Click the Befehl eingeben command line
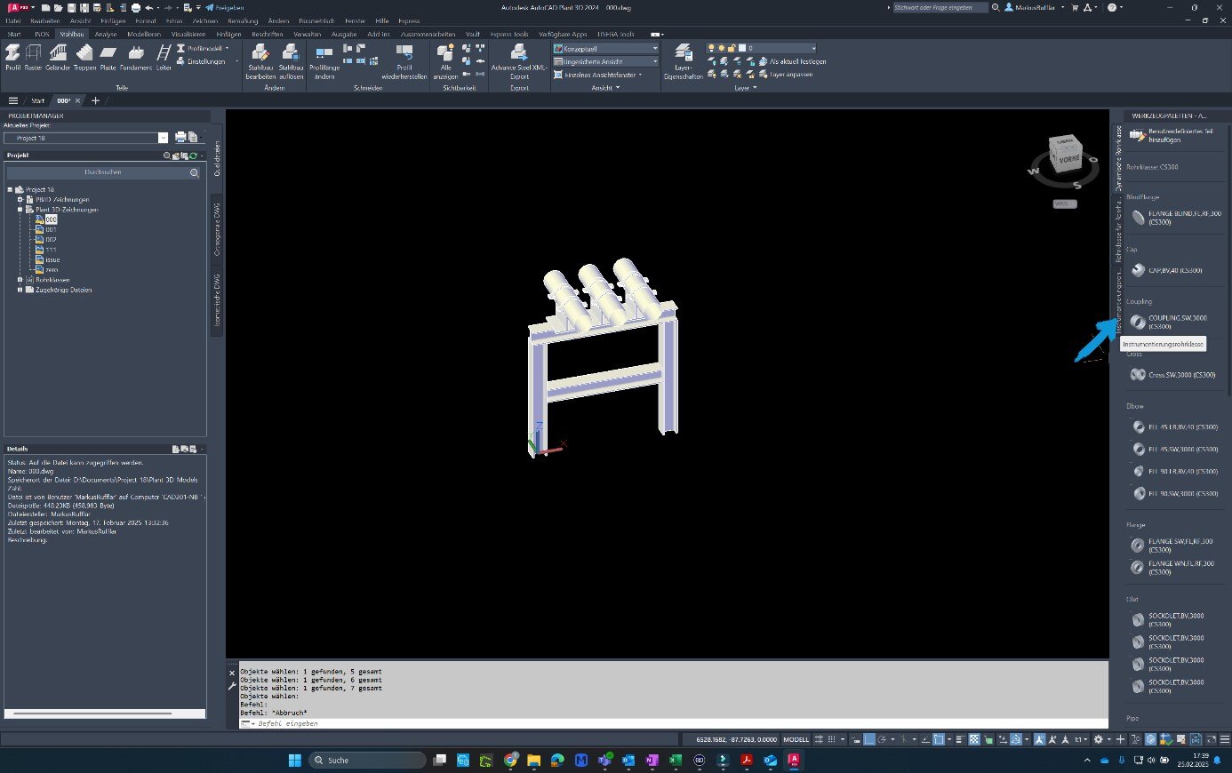Screen dimensions: 1232x773 [x=672, y=723]
